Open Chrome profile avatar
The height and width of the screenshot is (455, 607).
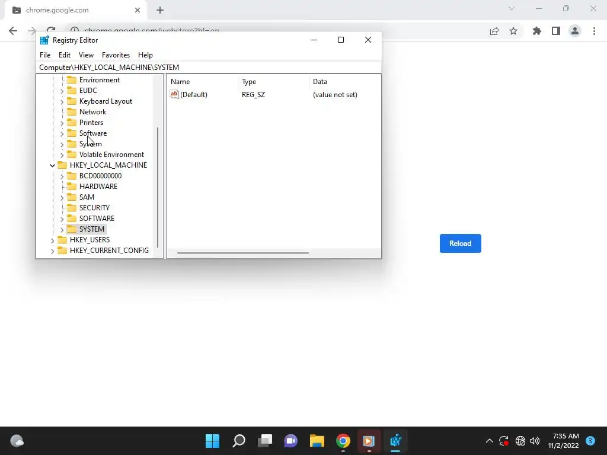pos(575,31)
